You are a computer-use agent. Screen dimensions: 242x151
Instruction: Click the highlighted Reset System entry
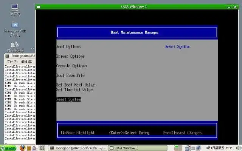coord(68,99)
